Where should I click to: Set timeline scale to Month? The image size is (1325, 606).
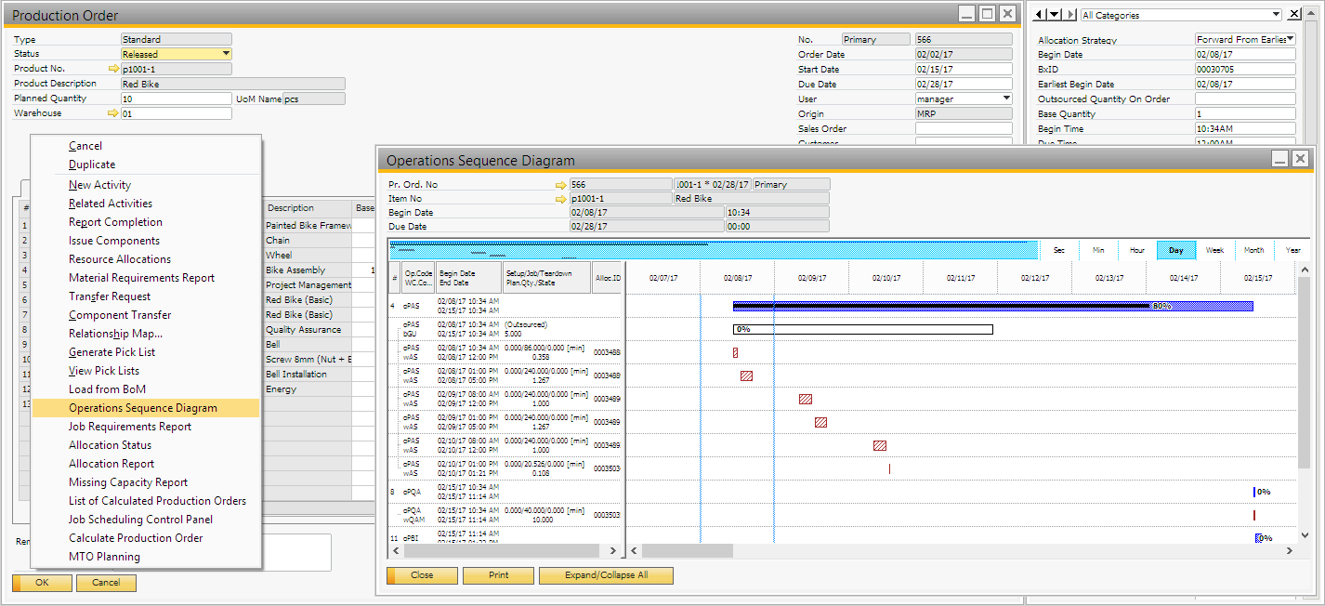tap(1253, 250)
